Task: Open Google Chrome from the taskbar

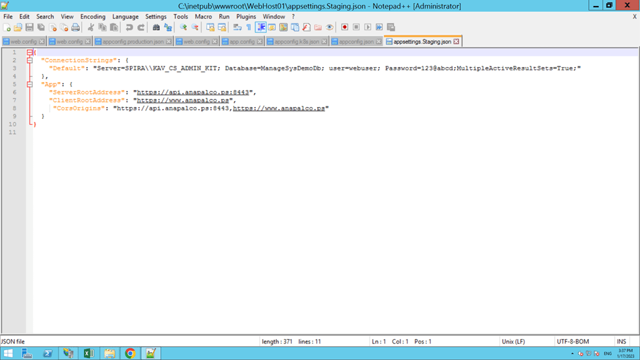Action: [130, 353]
